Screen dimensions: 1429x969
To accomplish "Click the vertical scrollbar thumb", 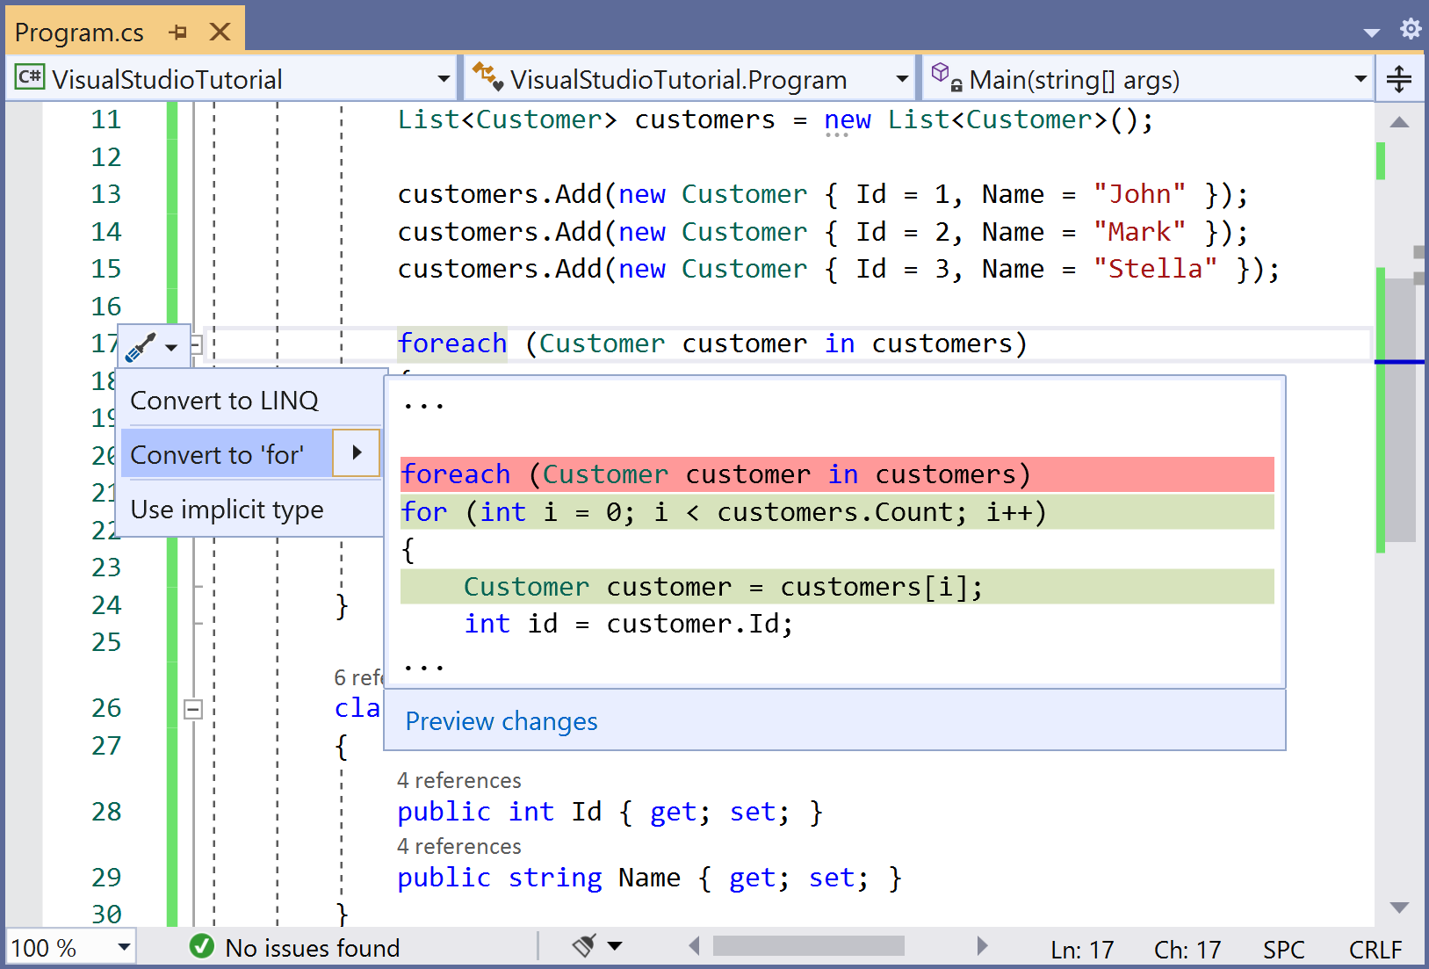I will pyautogui.click(x=1400, y=409).
